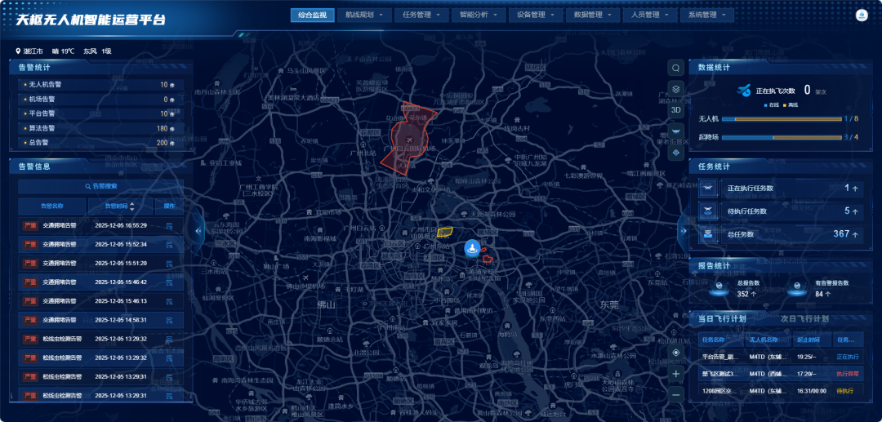The height and width of the screenshot is (422, 882).
Task: Click the drone display icon on map toolbar
Action: (675, 131)
